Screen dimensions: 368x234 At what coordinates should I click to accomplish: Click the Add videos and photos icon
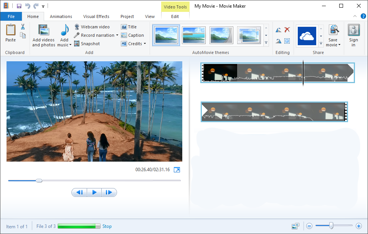click(43, 30)
